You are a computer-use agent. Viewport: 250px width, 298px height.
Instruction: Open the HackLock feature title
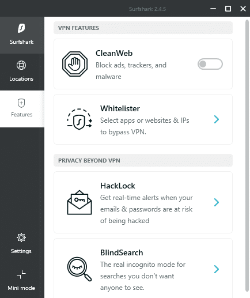118,186
